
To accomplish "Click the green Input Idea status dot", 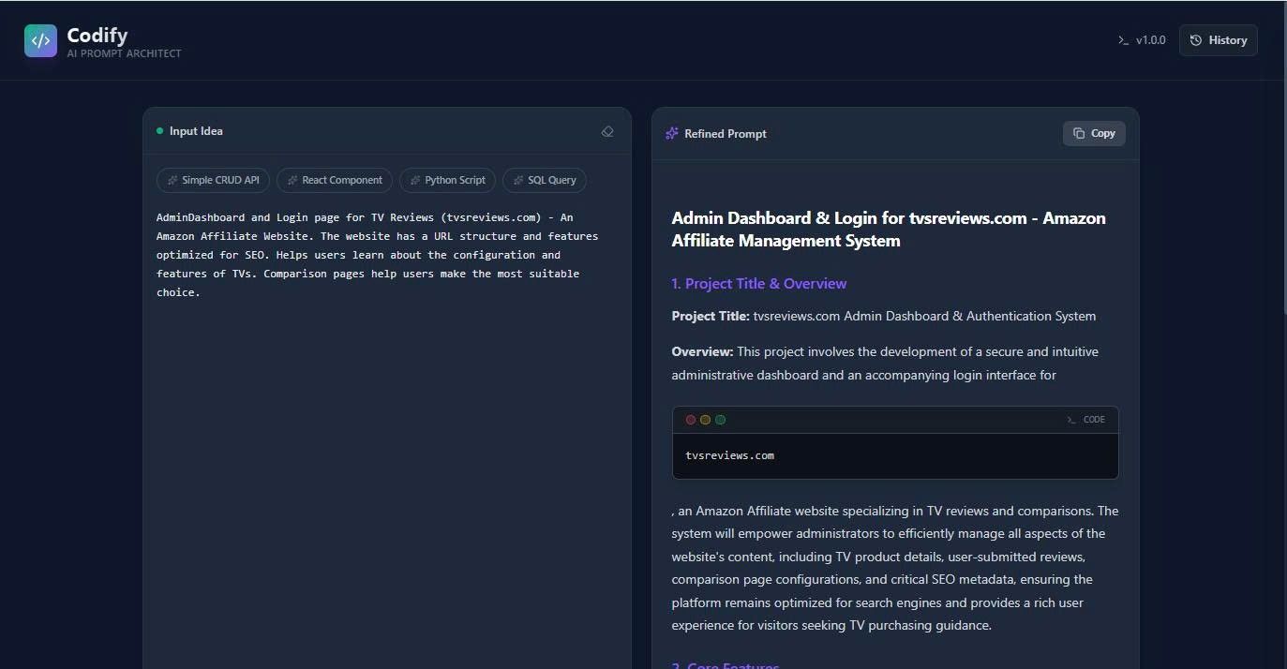I will (x=159, y=131).
